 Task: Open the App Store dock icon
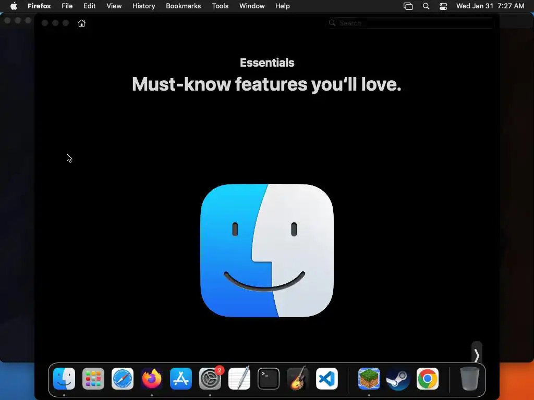coord(181,379)
